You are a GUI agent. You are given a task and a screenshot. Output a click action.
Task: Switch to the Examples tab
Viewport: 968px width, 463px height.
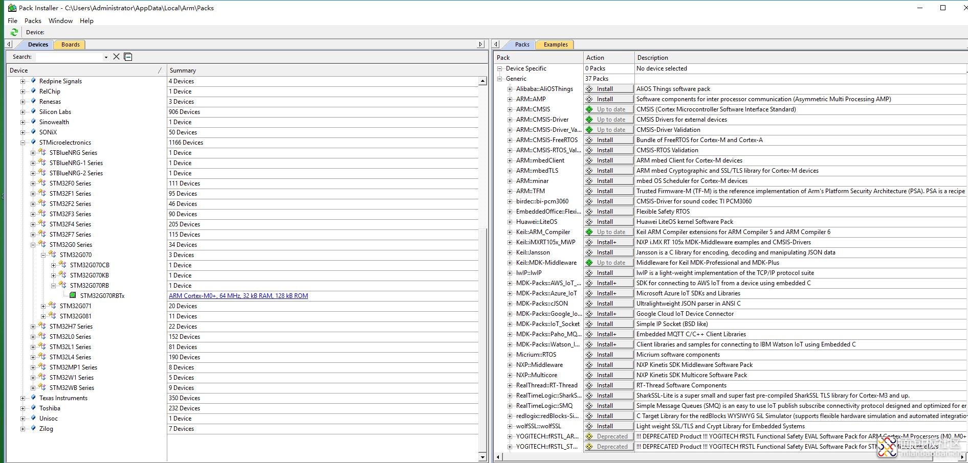tap(556, 44)
